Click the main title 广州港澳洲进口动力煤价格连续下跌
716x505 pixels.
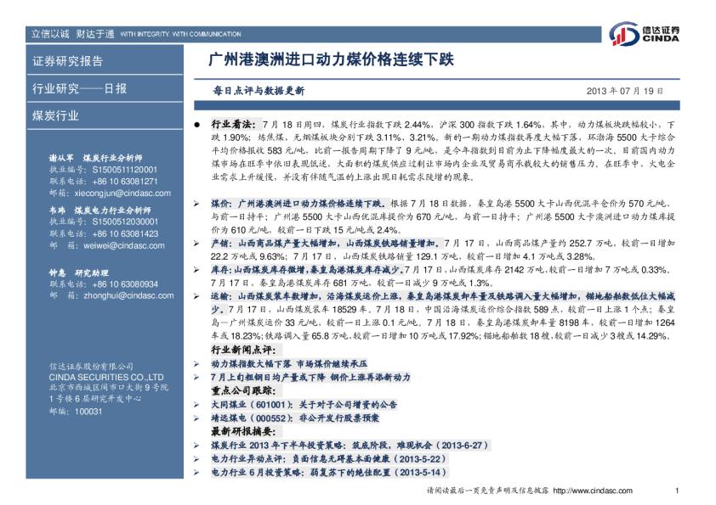pos(332,61)
